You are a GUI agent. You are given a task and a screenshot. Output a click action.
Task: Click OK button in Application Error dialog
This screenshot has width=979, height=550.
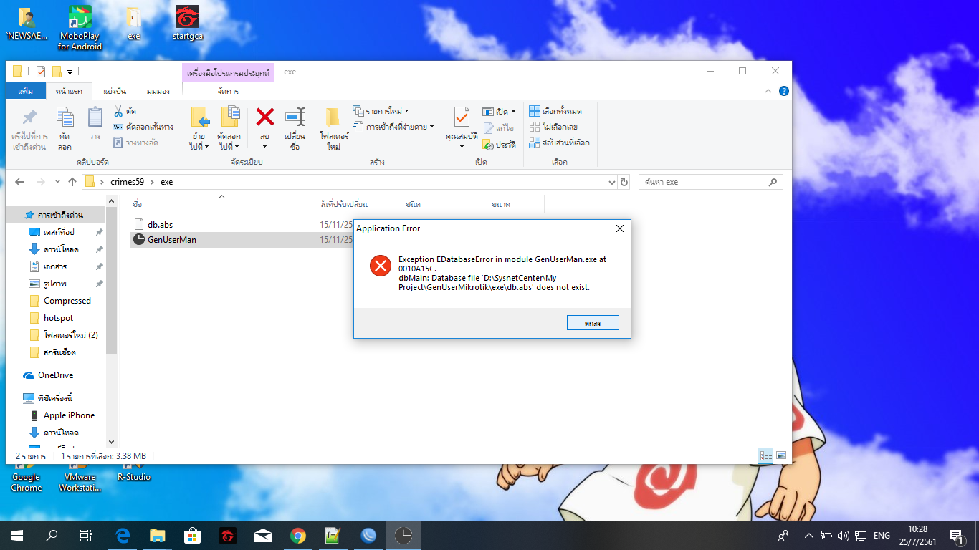tap(593, 323)
